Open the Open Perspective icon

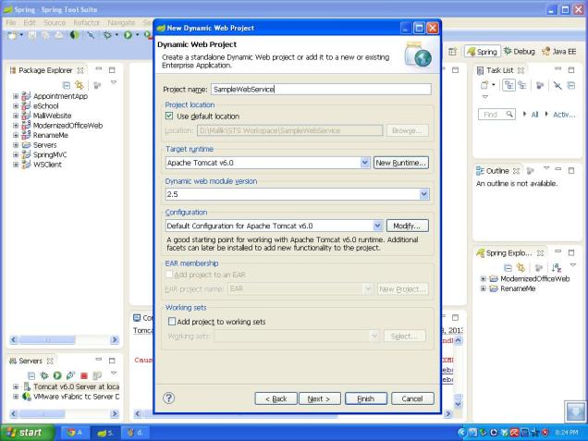(x=453, y=52)
